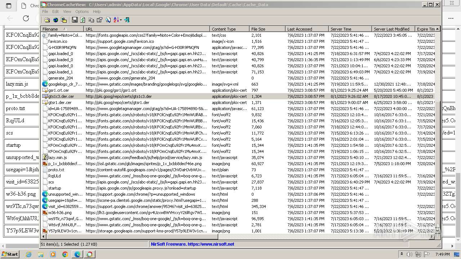
Task: Sort by the Server Time column header
Action: (350, 29)
